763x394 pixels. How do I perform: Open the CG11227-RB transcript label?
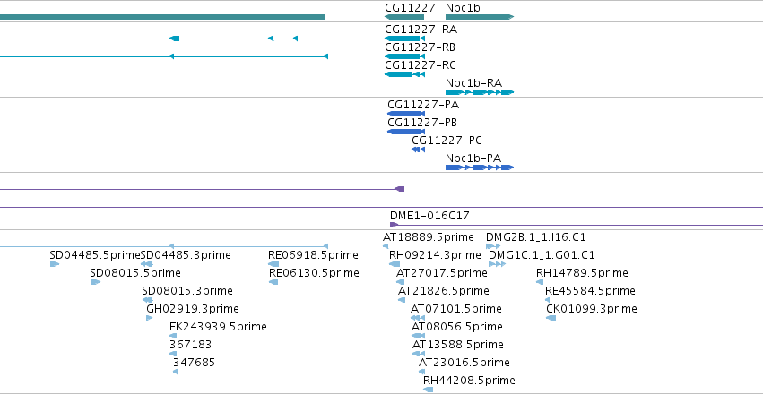420,47
